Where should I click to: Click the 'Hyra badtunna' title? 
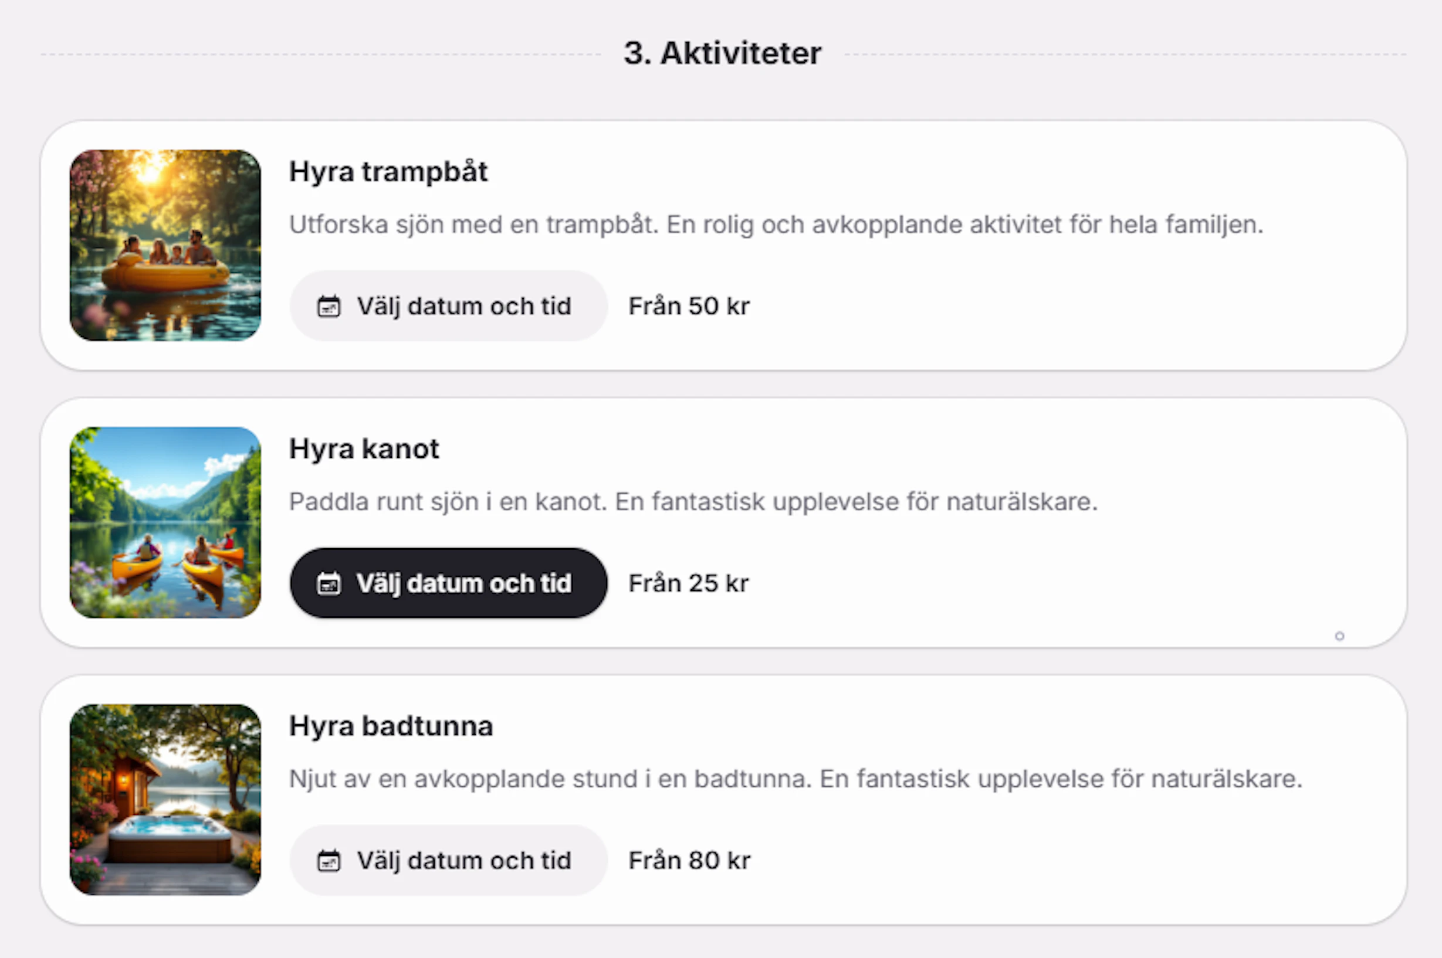click(391, 726)
